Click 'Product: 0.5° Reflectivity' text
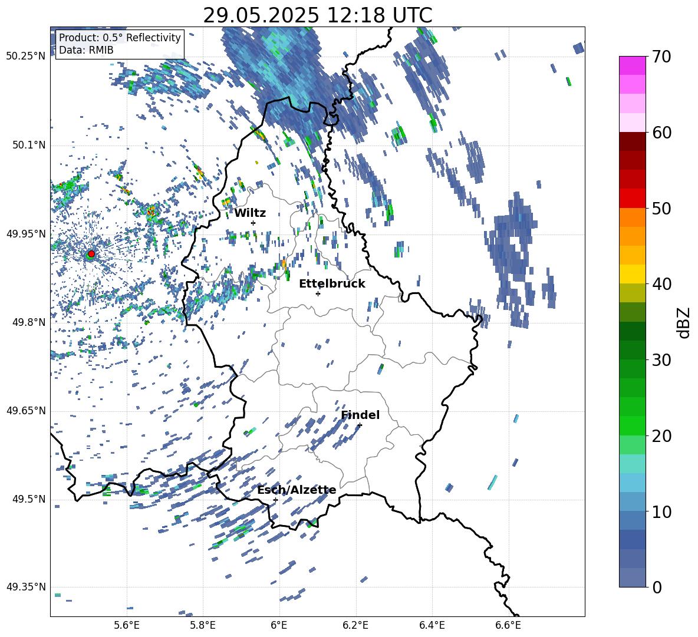This screenshot has height=637, width=698. (120, 37)
